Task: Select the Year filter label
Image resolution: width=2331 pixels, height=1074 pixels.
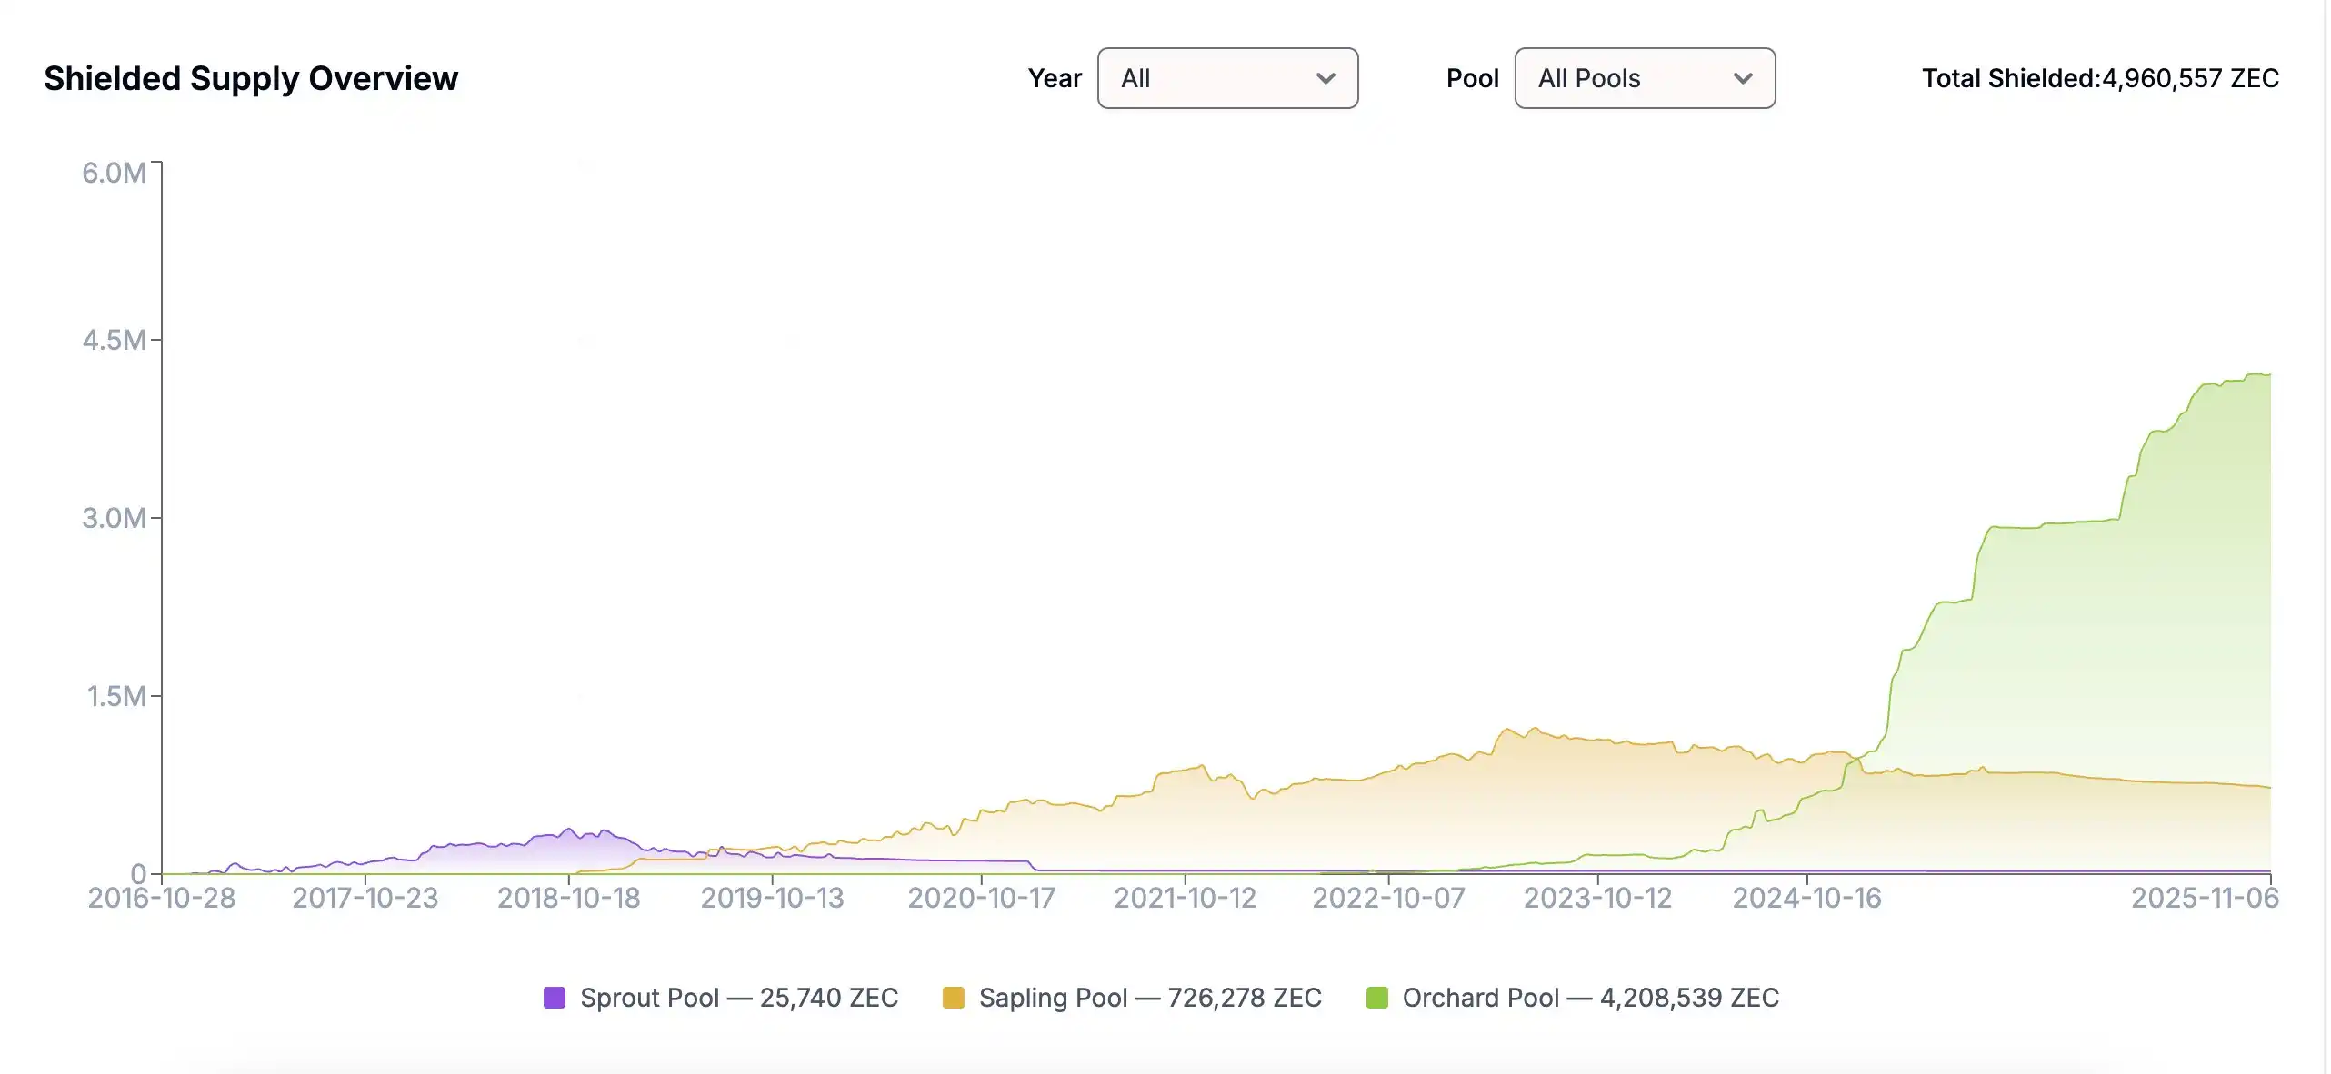Action: click(x=1055, y=79)
